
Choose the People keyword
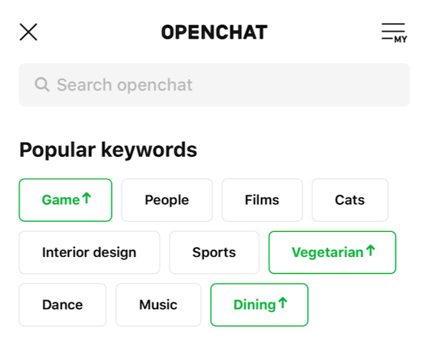(x=167, y=200)
